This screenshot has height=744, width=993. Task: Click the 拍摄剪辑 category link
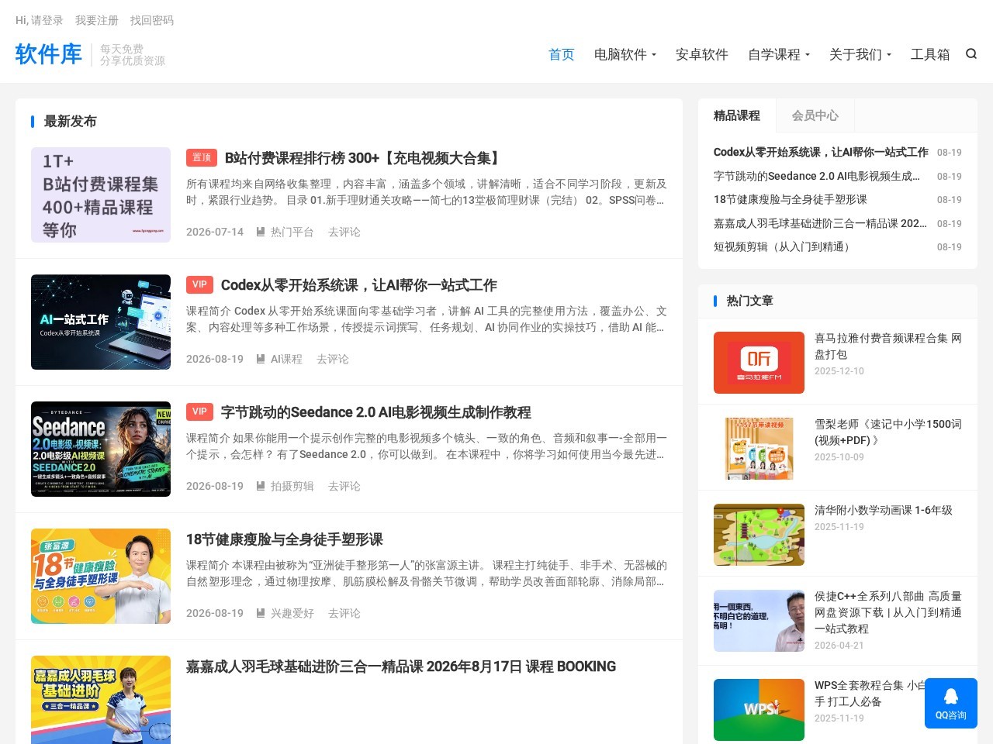click(292, 486)
